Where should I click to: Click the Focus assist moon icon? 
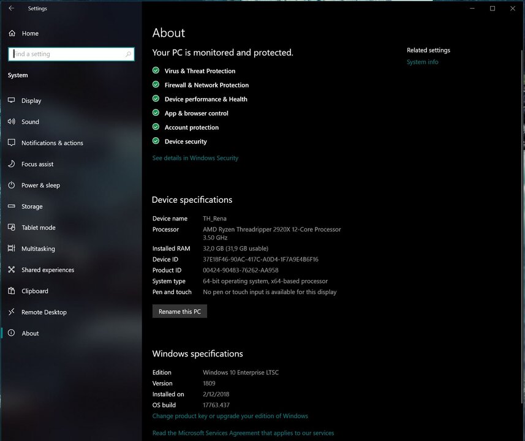coord(12,164)
